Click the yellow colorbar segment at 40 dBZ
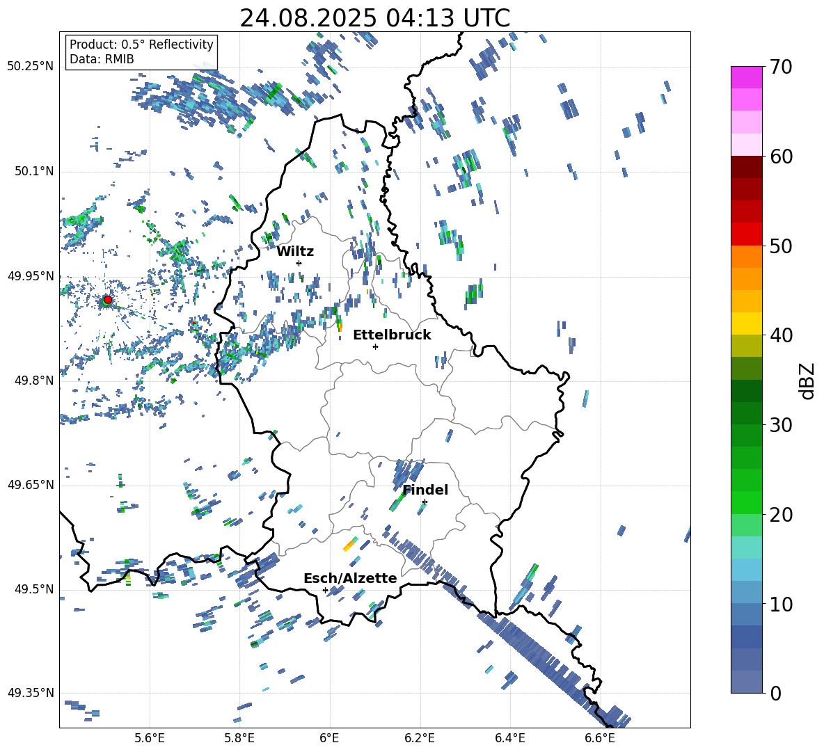This screenshot has width=824, height=752. pyautogui.click(x=746, y=323)
